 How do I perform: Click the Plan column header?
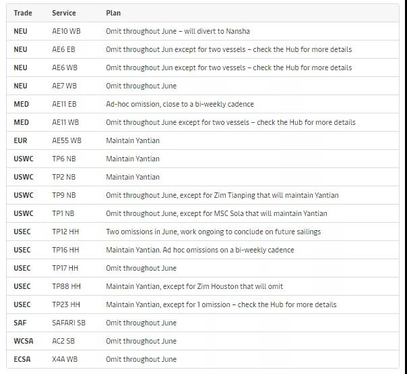tap(113, 13)
